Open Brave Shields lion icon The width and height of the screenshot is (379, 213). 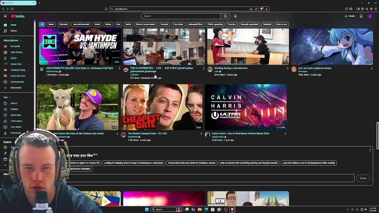262,9
